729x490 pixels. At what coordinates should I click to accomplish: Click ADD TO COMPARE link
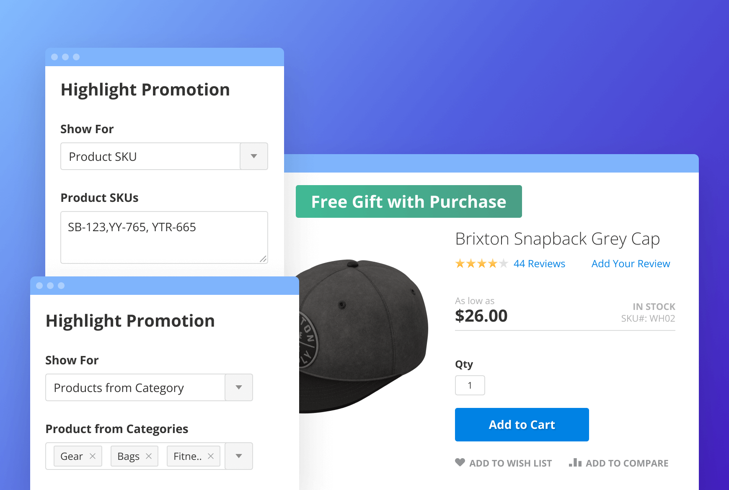click(x=627, y=463)
